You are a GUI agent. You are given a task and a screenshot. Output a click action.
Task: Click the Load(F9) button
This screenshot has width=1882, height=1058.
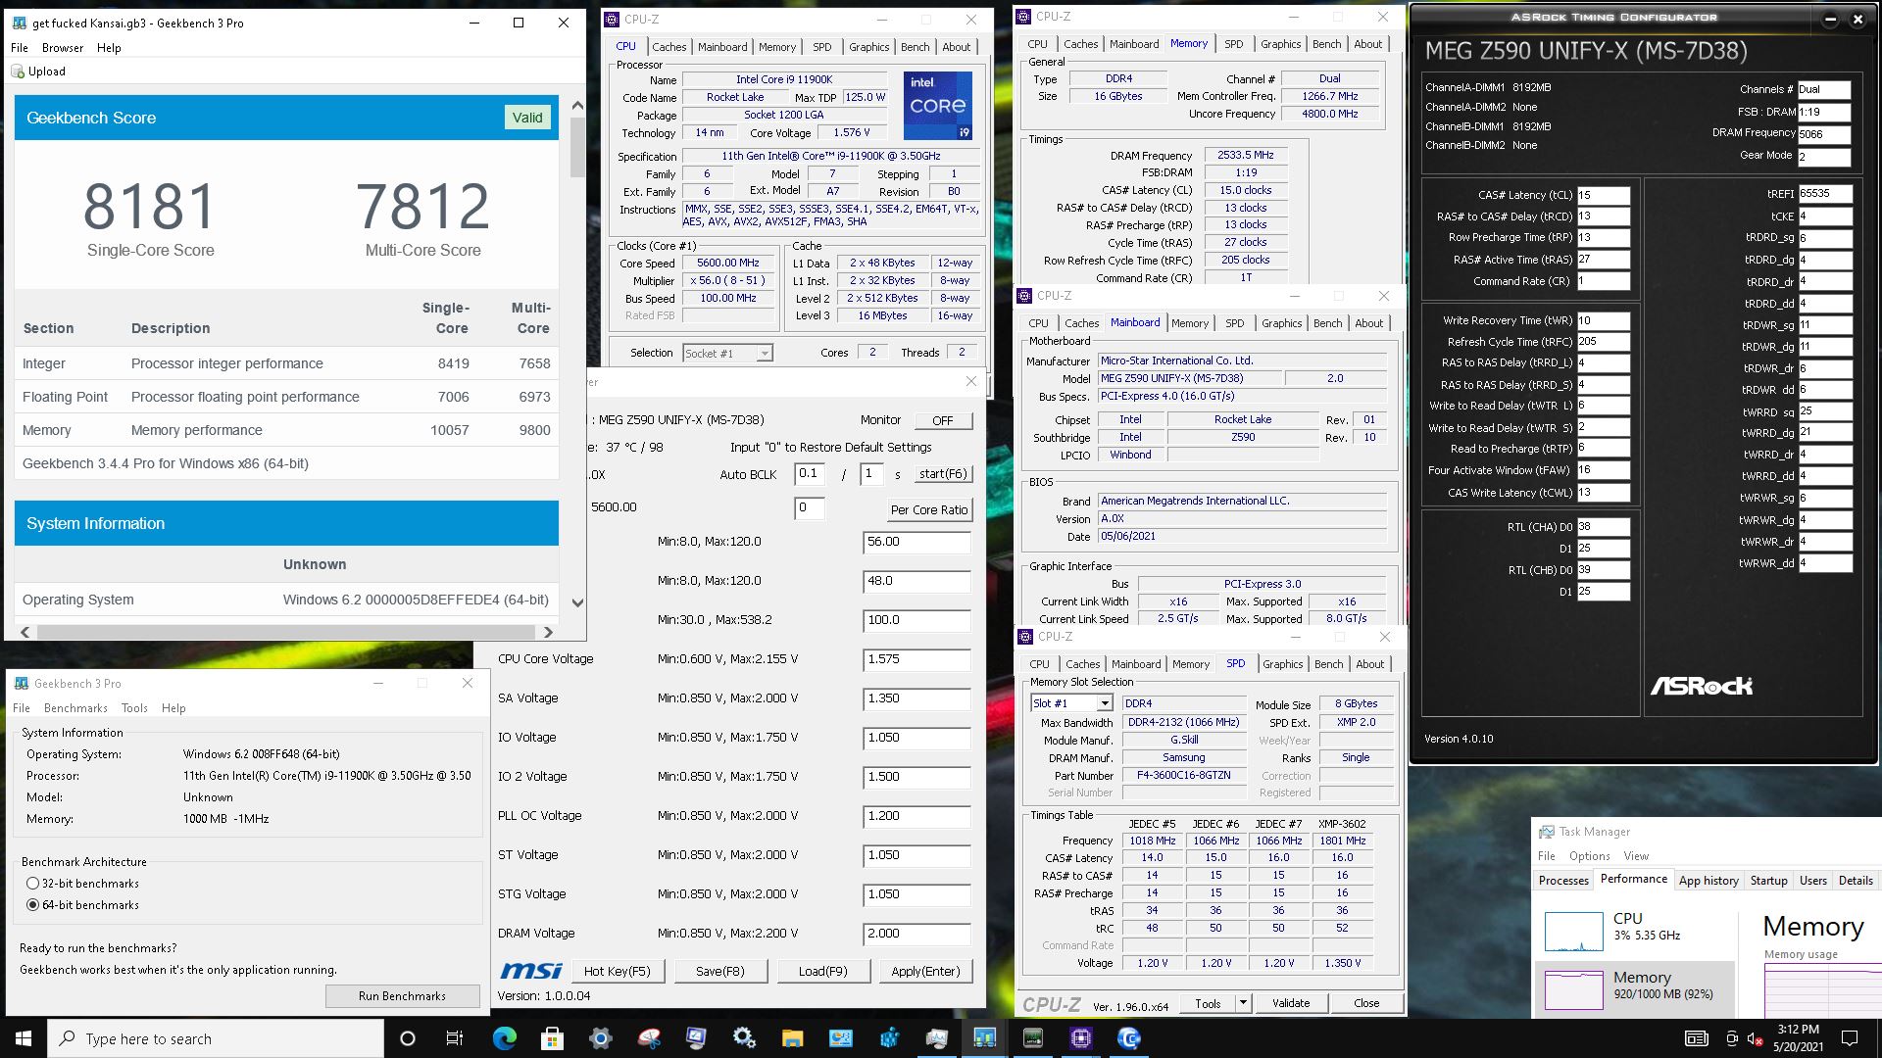click(822, 971)
